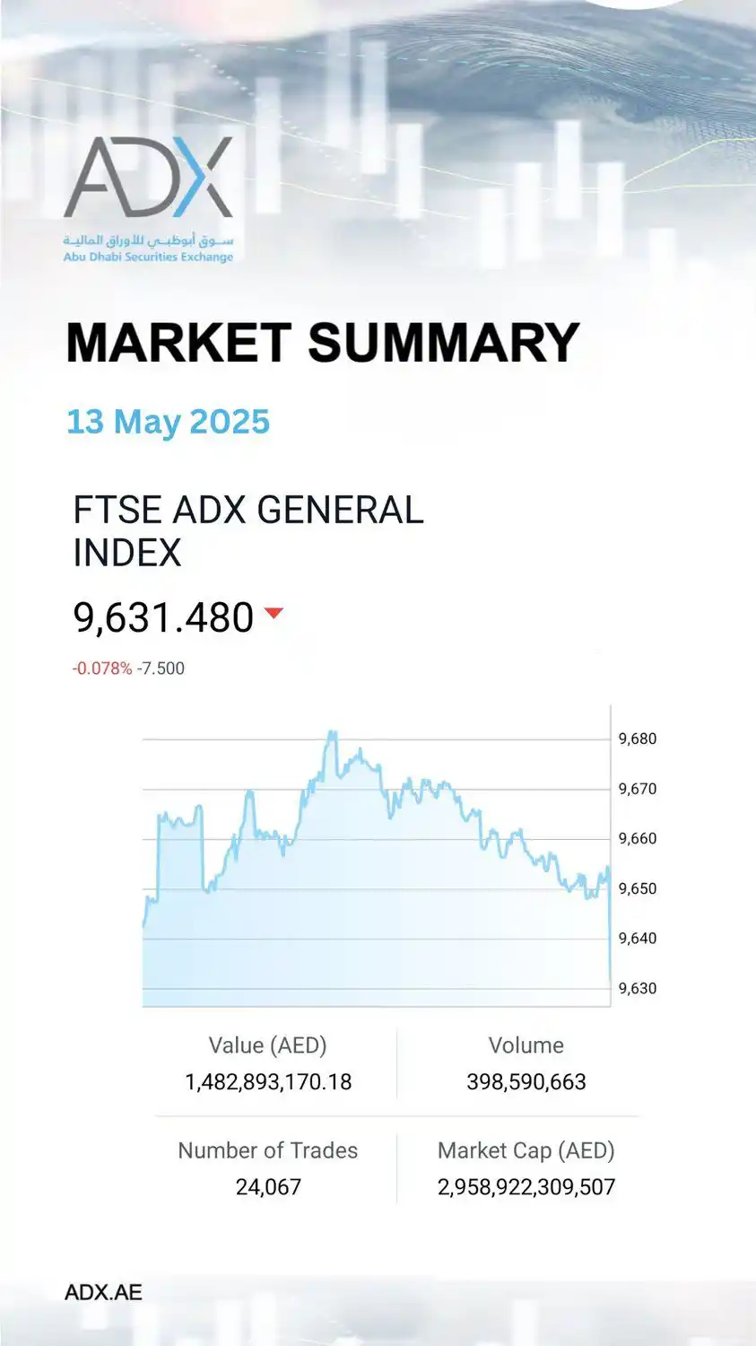
Task: Click the Value (AED) figure 1,482,893,170.18
Action: [x=268, y=1082]
